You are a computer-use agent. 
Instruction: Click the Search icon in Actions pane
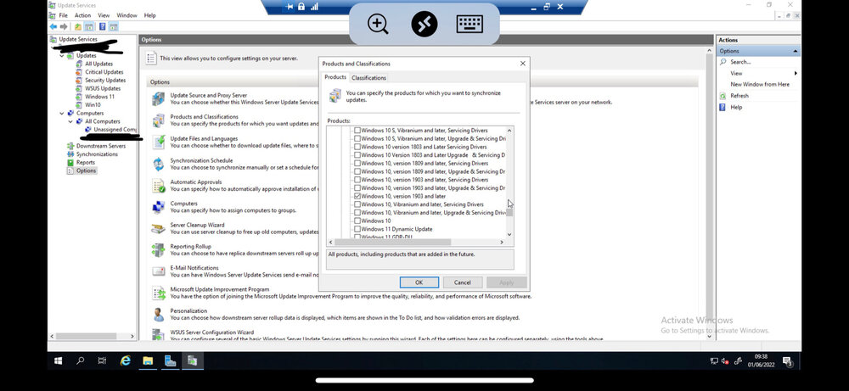722,62
